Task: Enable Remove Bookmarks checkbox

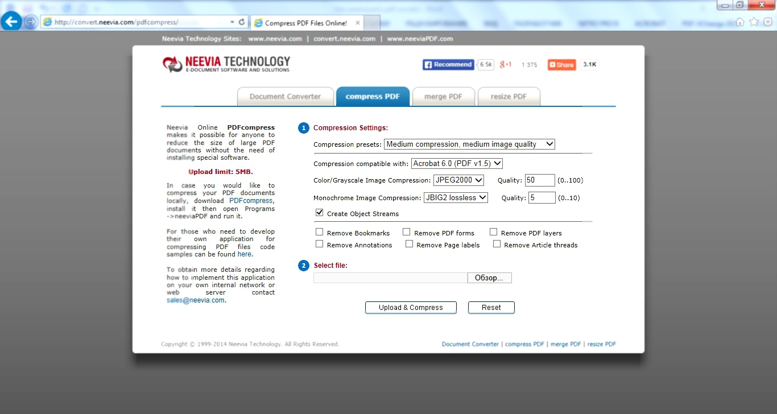Action: [320, 232]
